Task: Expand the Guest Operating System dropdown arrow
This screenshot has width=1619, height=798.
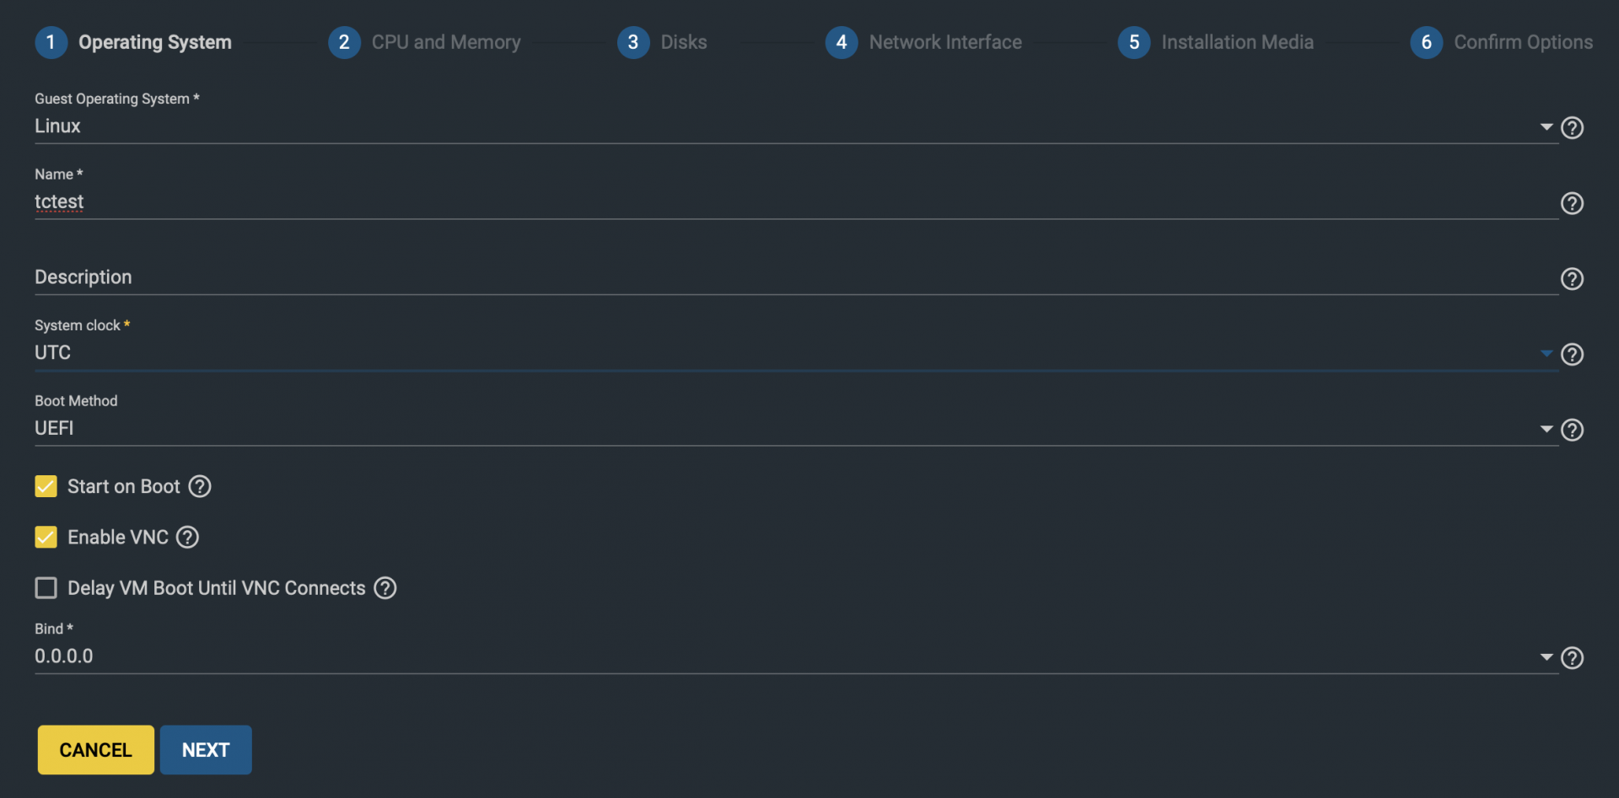Action: coord(1546,127)
